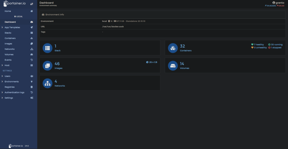Click the Registries database icon
Viewport: 288px width, 149px height.
[32, 87]
